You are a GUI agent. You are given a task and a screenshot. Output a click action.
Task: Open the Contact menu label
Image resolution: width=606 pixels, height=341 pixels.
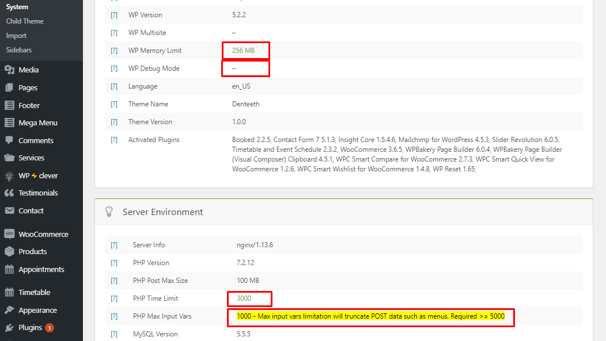click(x=31, y=210)
